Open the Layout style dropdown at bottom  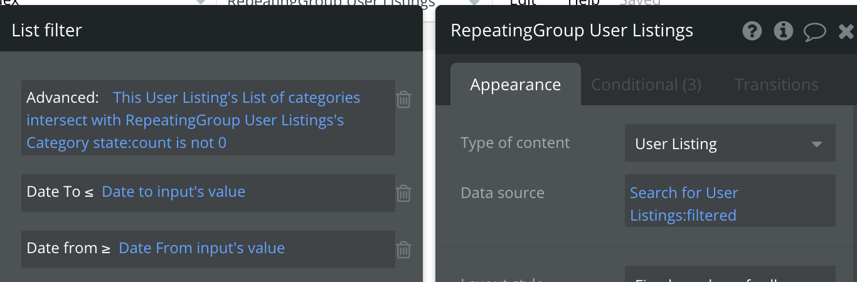730,274
